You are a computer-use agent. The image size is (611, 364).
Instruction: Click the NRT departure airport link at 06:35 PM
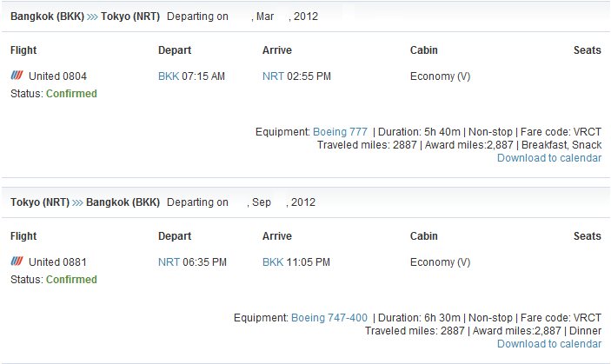click(169, 262)
